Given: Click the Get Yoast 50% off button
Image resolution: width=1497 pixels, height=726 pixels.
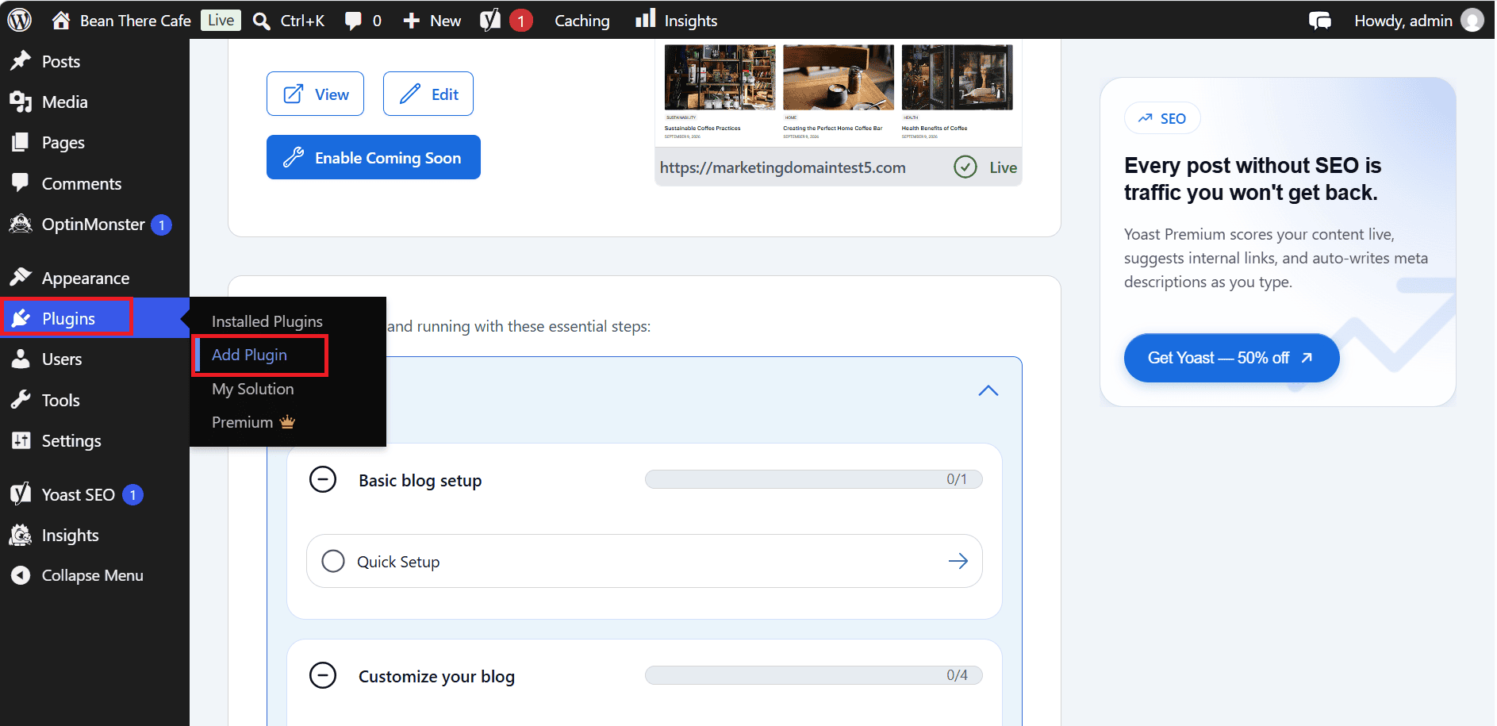Looking at the screenshot, I should point(1231,358).
